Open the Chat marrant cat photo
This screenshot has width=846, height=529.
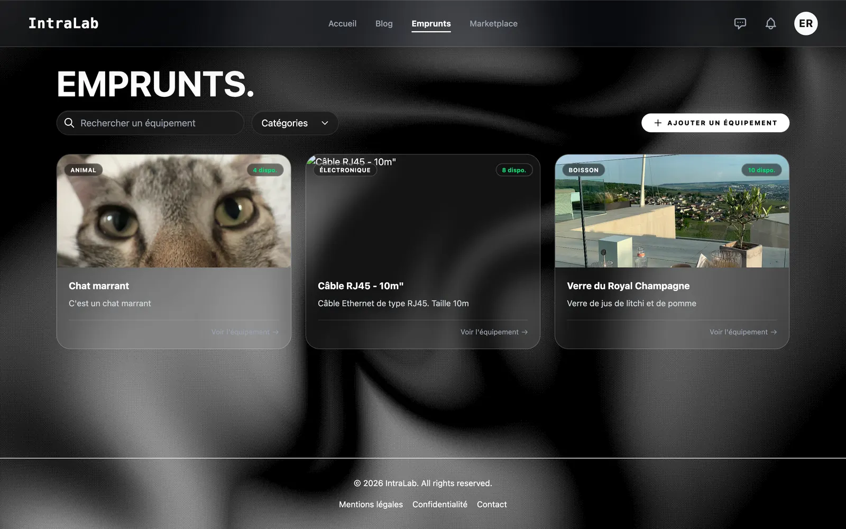point(174,211)
